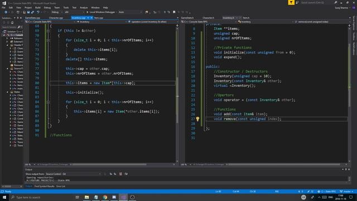The image size is (357, 201).
Task: Open File Explorer from the taskbar
Action: [x=87, y=197]
